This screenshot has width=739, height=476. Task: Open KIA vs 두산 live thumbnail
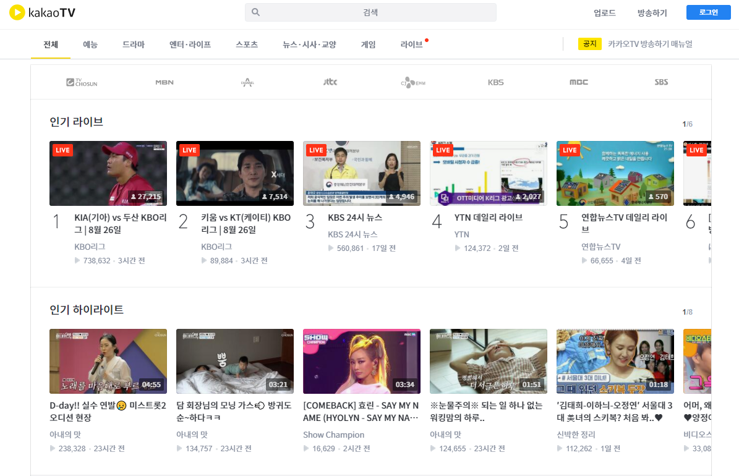(x=108, y=174)
